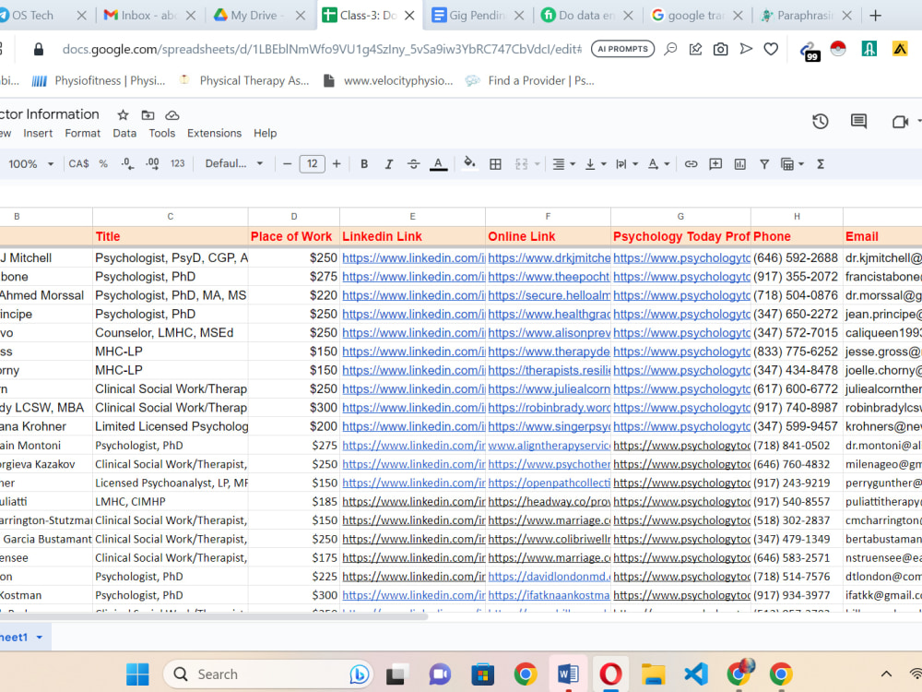The image size is (922, 692).
Task: Select cell with phone (646) 592-2688
Action: click(797, 257)
